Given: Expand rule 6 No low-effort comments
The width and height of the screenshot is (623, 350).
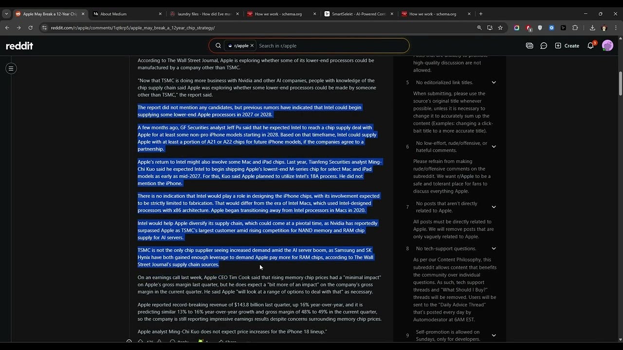Looking at the screenshot, I should click(x=494, y=147).
